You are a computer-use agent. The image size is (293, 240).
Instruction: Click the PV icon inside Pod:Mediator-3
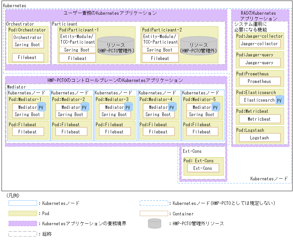coord(128,107)
